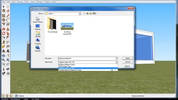178x100 pixels.
Task: Select the Protractor tool
Action: (x=4, y=47)
